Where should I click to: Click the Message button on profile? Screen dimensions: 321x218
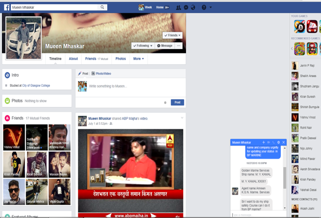(x=164, y=46)
